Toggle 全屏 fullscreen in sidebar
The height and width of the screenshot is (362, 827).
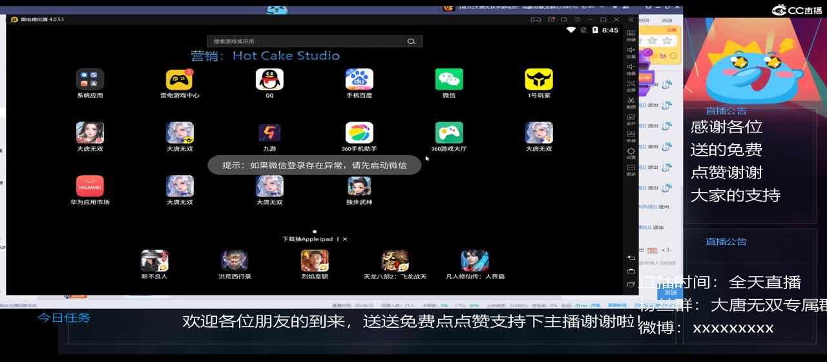[x=631, y=85]
